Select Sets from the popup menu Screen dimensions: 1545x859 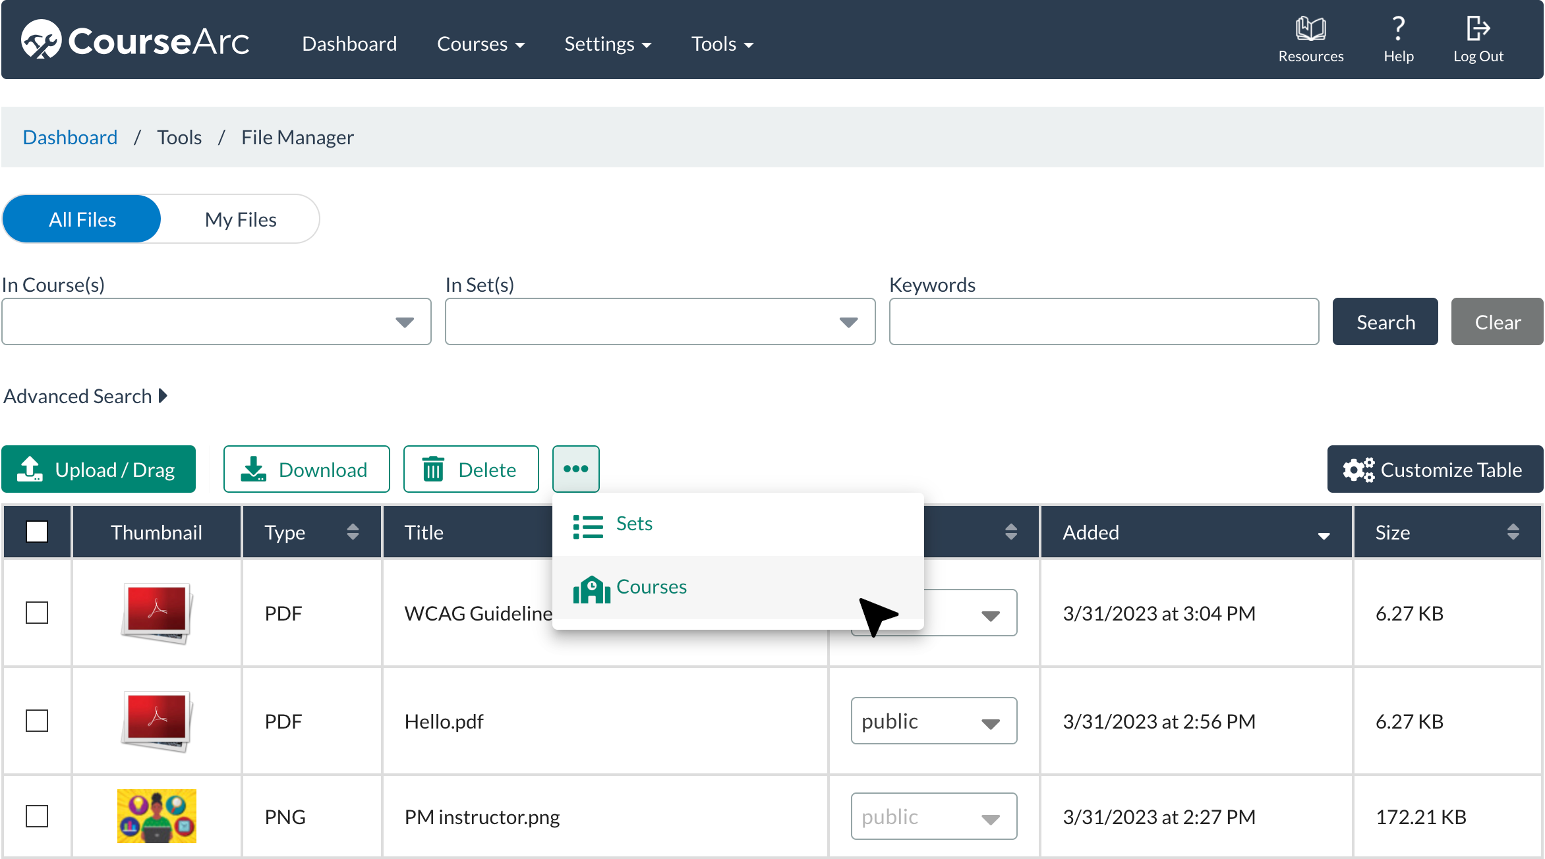(633, 524)
